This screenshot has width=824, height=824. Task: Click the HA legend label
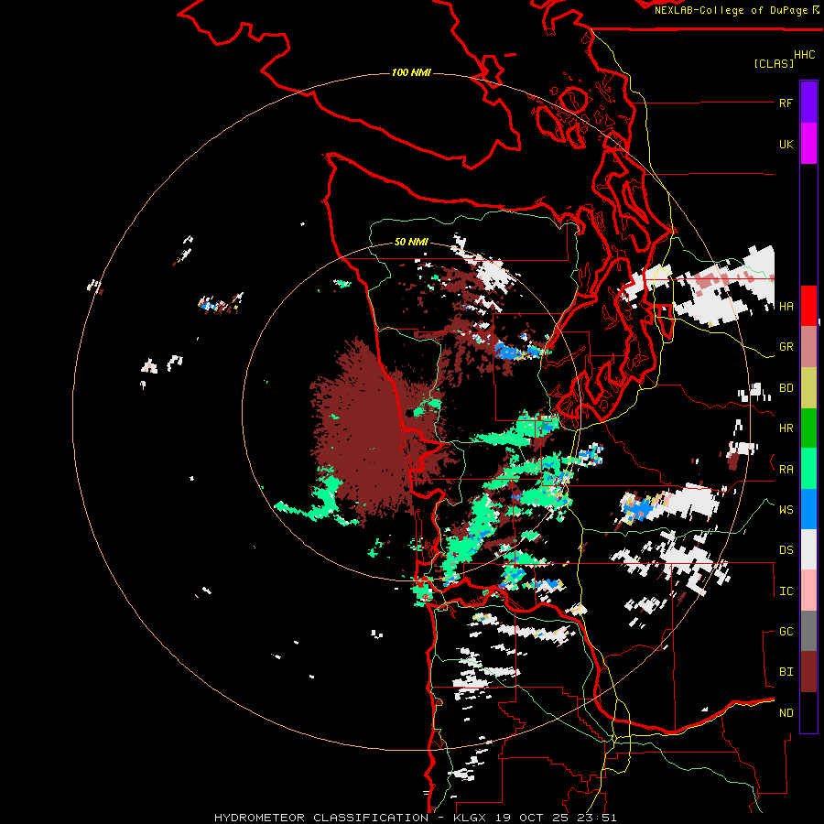pos(786,307)
